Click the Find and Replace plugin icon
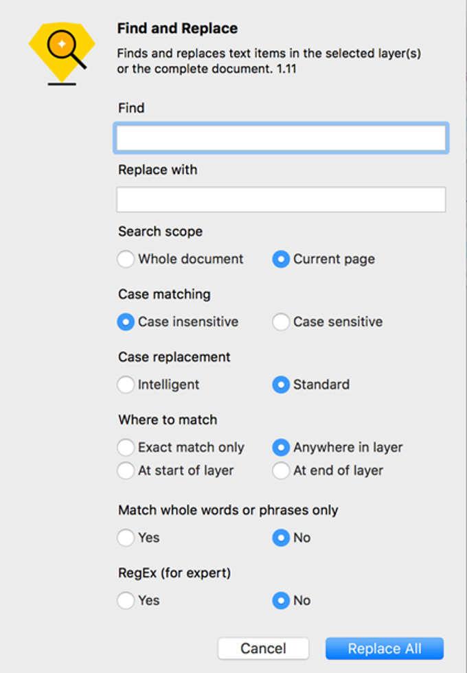The height and width of the screenshot is (673, 467). (x=62, y=54)
